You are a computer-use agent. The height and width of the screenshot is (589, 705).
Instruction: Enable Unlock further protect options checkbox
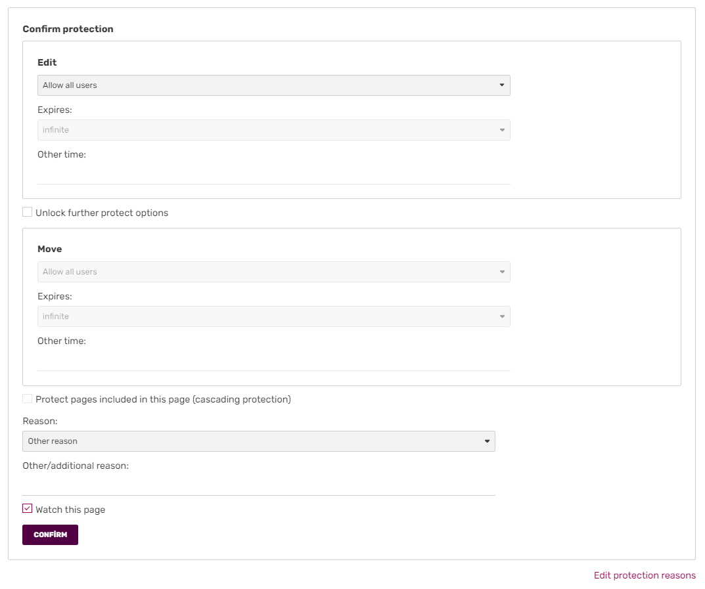[28, 212]
